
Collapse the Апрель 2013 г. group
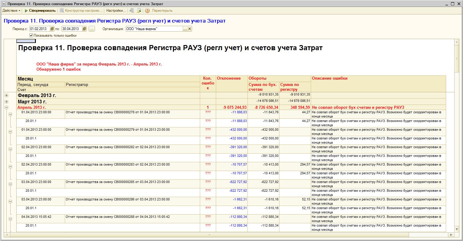click(x=7, y=107)
